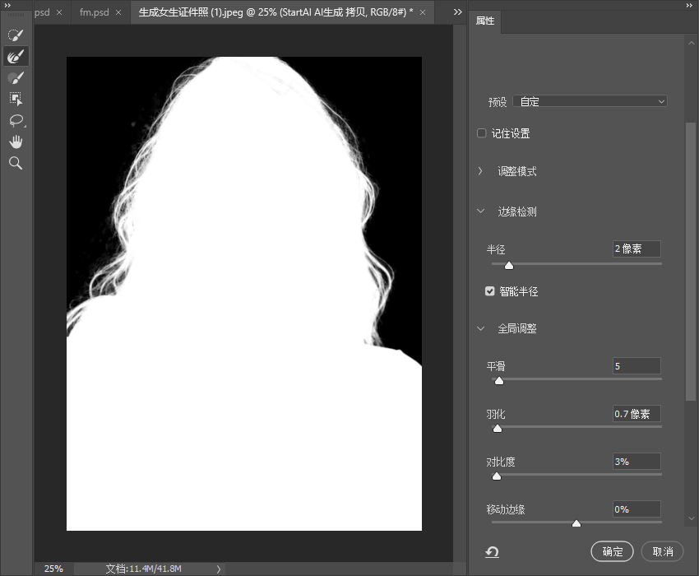
Task: Select the Quick Selection tool
Action: point(16,35)
